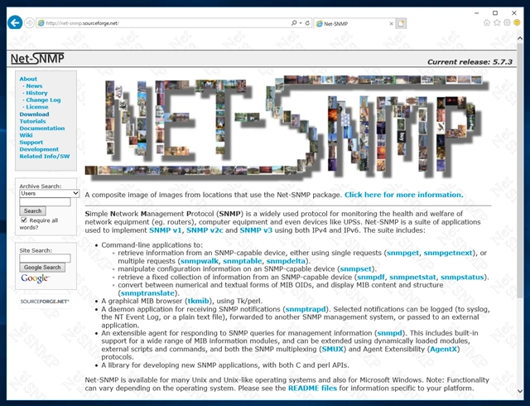Viewport: 530px width, 406px height.
Task: Click the archive Search button
Action: coord(33,211)
